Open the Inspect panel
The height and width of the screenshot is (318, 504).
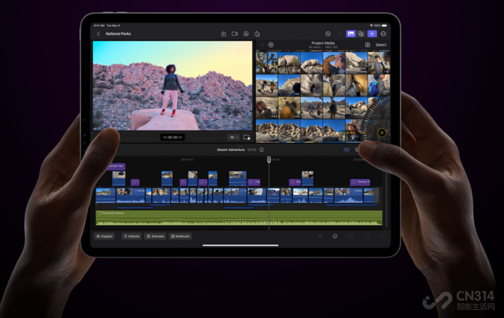104,236
